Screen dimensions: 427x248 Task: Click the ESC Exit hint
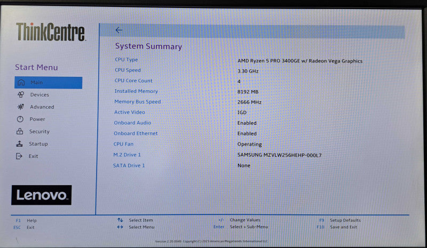click(24, 227)
